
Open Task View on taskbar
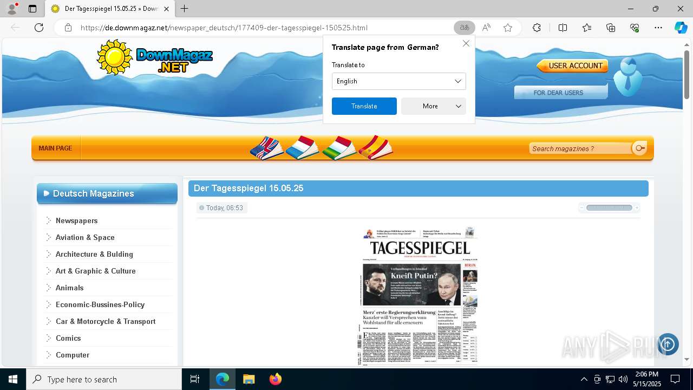point(195,379)
